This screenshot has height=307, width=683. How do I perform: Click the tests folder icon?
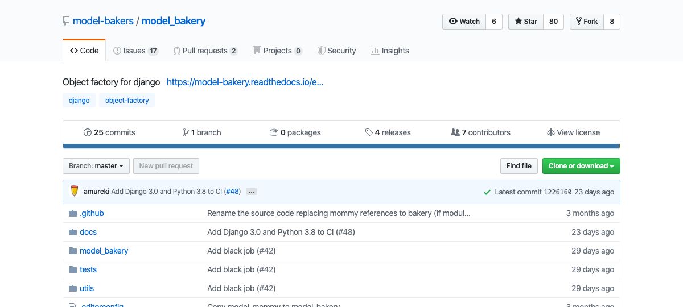[72, 269]
